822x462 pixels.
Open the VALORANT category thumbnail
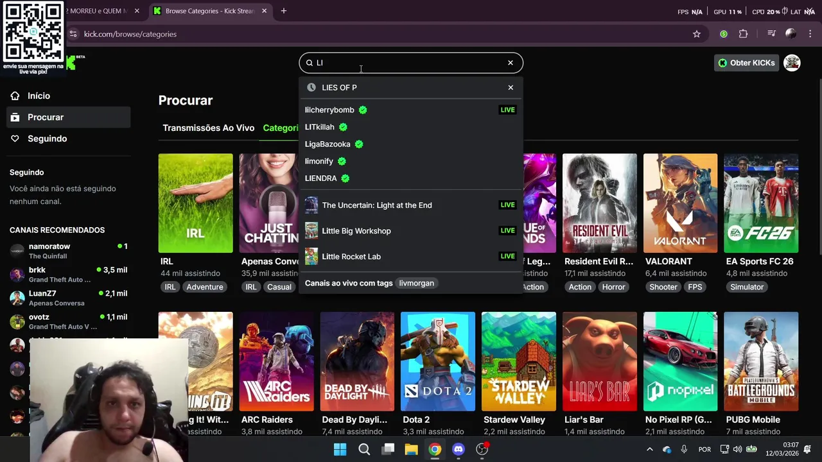click(680, 203)
